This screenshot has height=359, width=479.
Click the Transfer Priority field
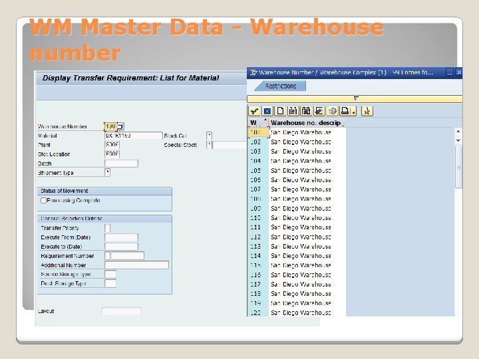108,228
